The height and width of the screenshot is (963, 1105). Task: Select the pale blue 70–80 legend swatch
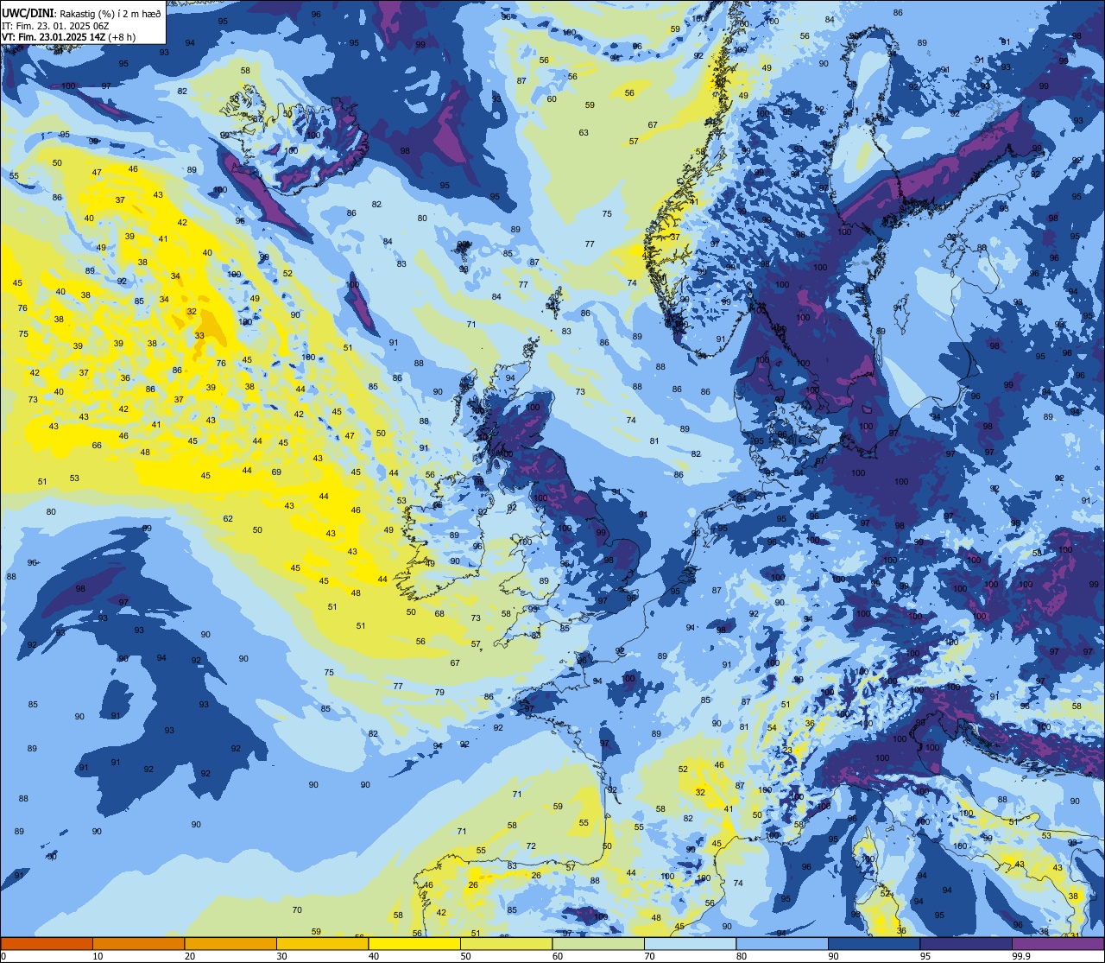pos(690,943)
